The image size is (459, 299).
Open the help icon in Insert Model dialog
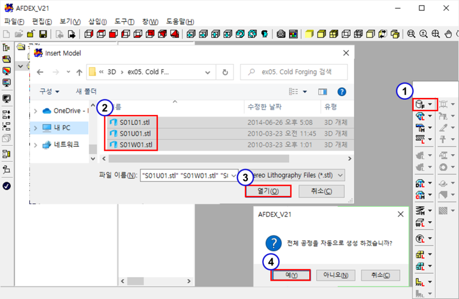point(341,91)
